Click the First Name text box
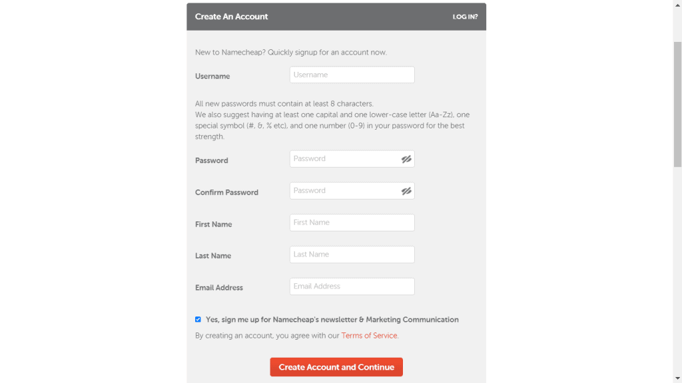Screen dimensions: 682x383 click(352, 222)
